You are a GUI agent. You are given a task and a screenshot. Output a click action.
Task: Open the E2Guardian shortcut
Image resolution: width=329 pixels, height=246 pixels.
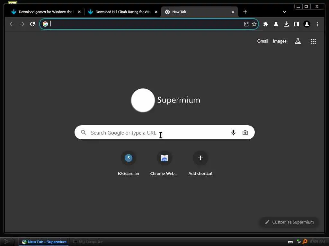(x=129, y=164)
